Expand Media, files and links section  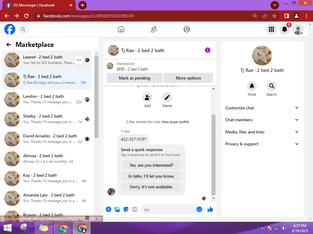click(262, 132)
